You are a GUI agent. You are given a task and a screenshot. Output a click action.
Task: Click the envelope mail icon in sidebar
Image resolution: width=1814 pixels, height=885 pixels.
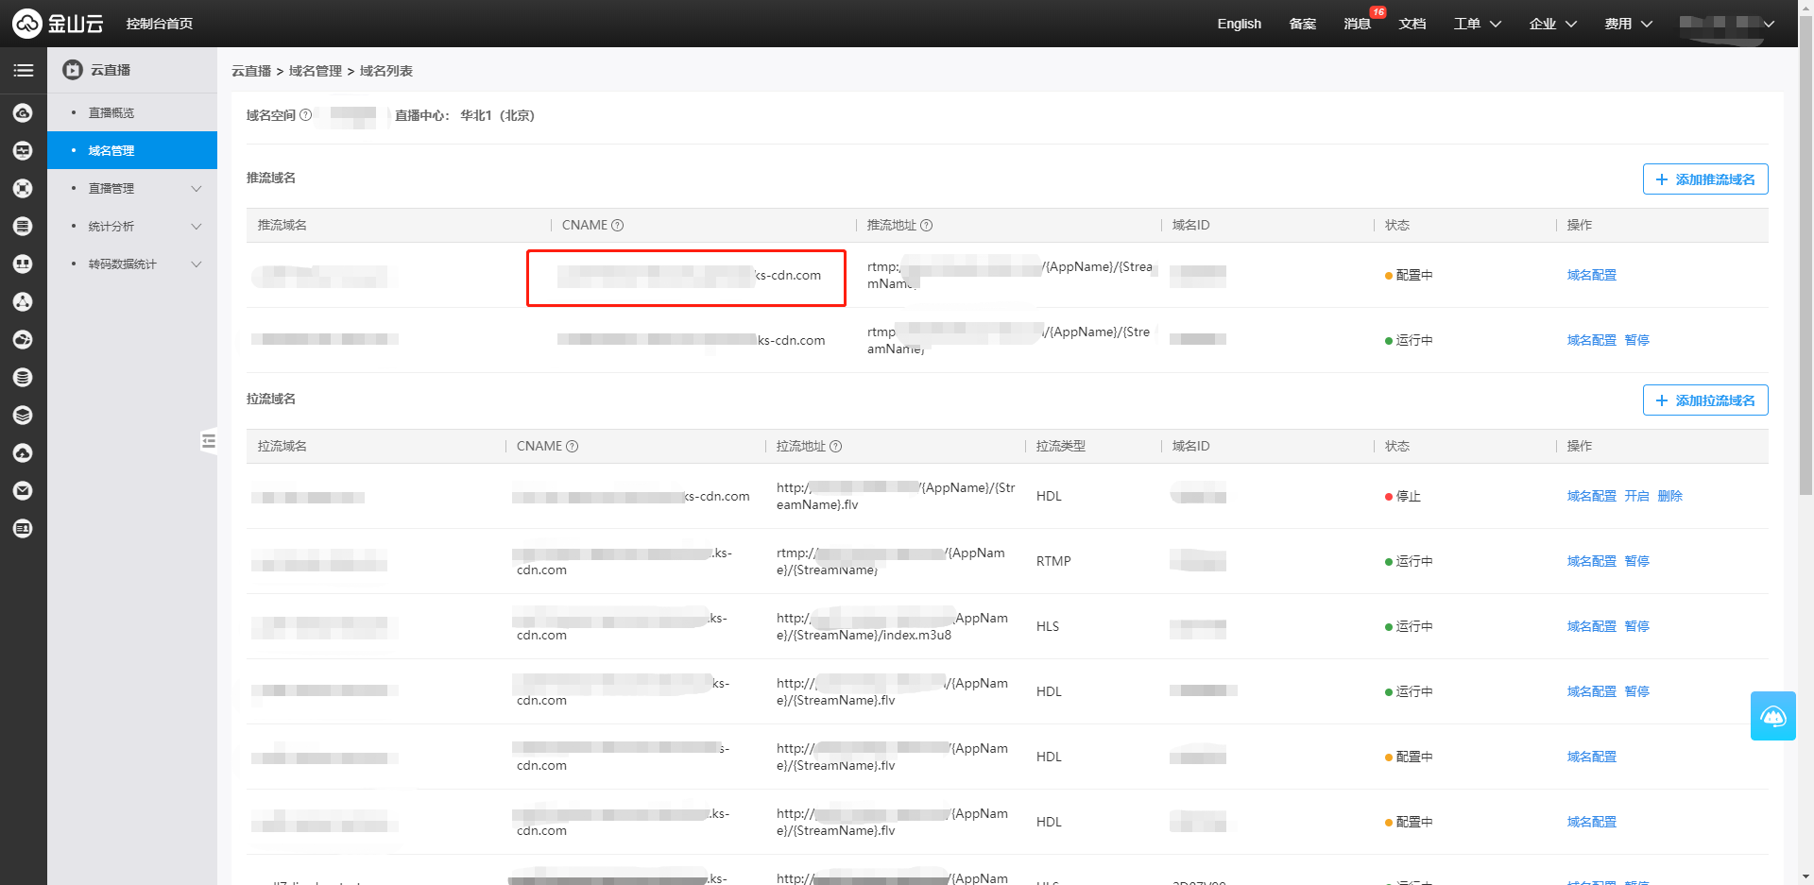tap(23, 491)
